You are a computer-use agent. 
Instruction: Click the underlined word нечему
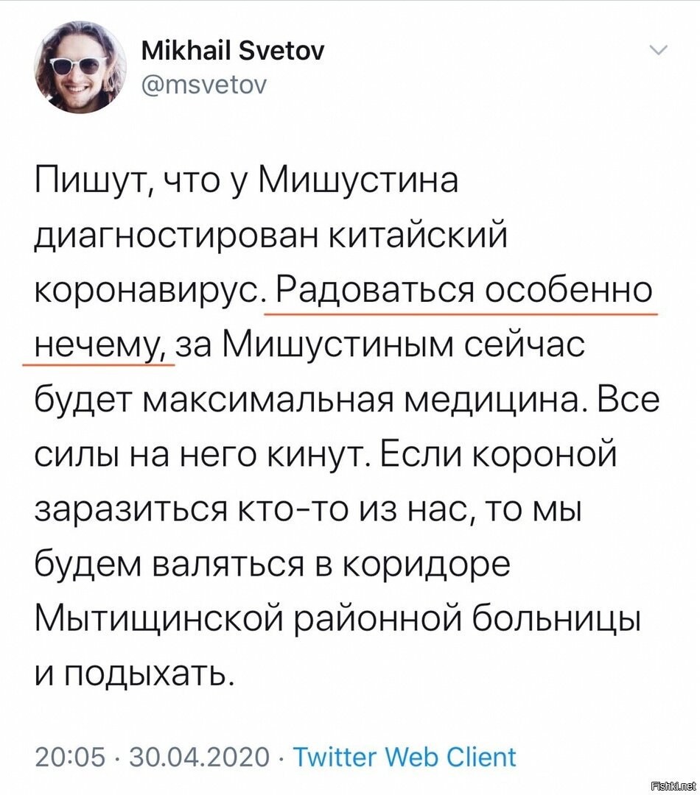(x=102, y=346)
